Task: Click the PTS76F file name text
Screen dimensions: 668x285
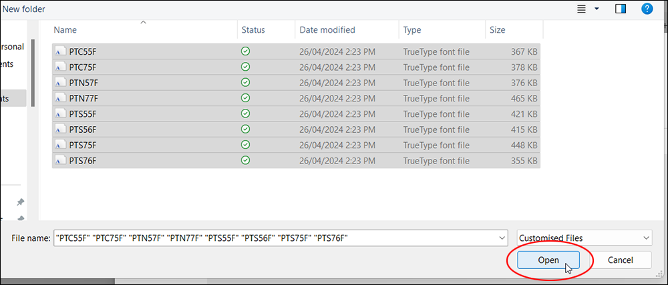Action: [83, 162]
